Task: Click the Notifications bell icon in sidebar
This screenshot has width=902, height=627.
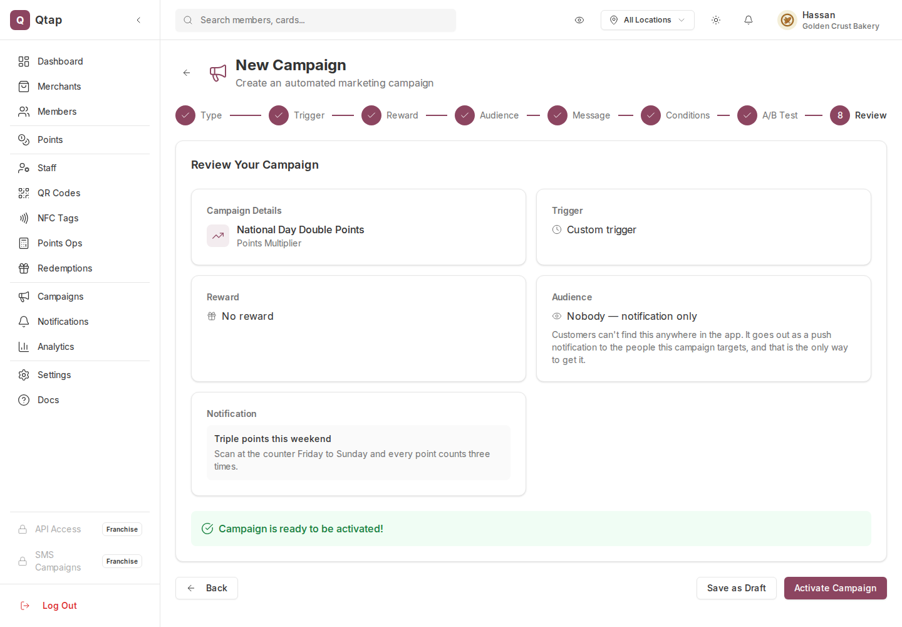Action: pyautogui.click(x=24, y=322)
